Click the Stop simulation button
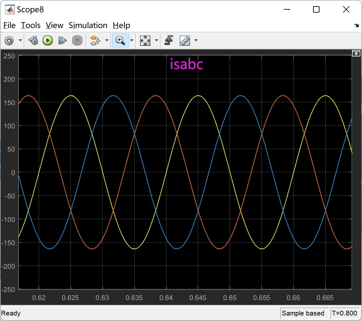This screenshot has width=362, height=321. point(77,40)
